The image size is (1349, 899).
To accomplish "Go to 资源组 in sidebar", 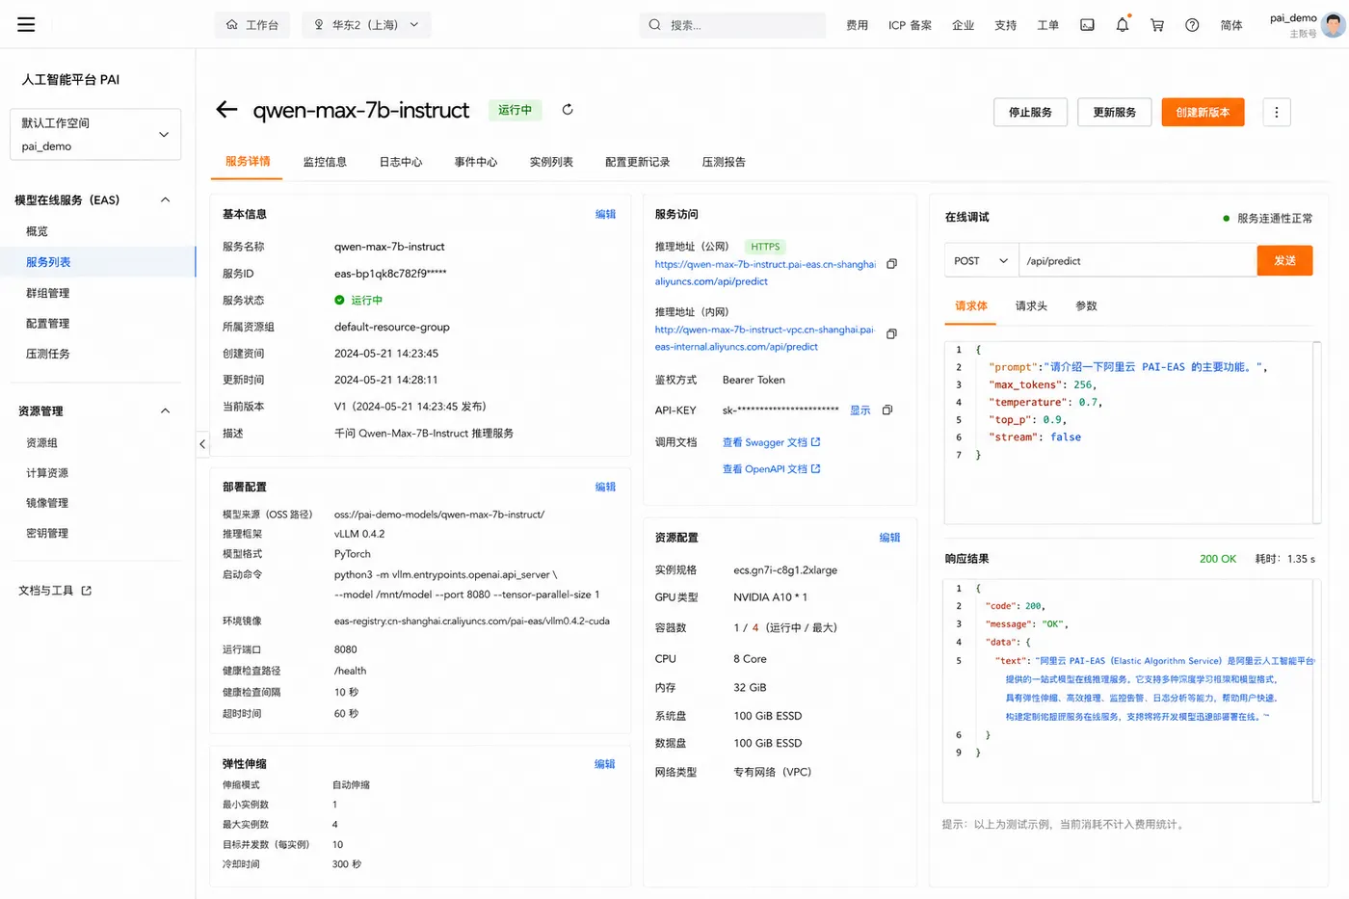I will pyautogui.click(x=41, y=443).
